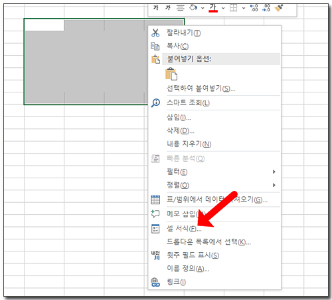332x300 pixels.
Task: Open the borders dropdown arrow
Action: [x=244, y=8]
